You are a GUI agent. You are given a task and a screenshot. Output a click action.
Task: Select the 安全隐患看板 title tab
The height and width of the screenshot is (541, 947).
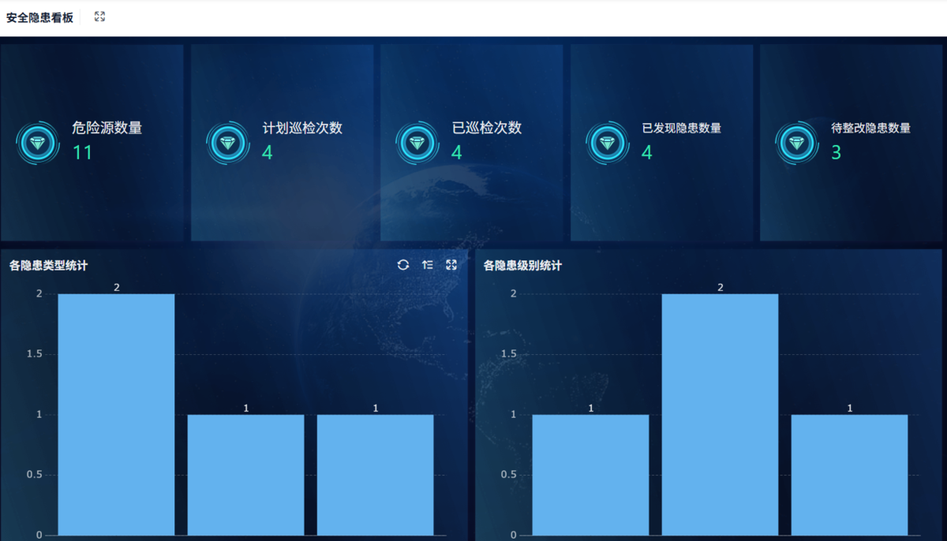point(39,17)
